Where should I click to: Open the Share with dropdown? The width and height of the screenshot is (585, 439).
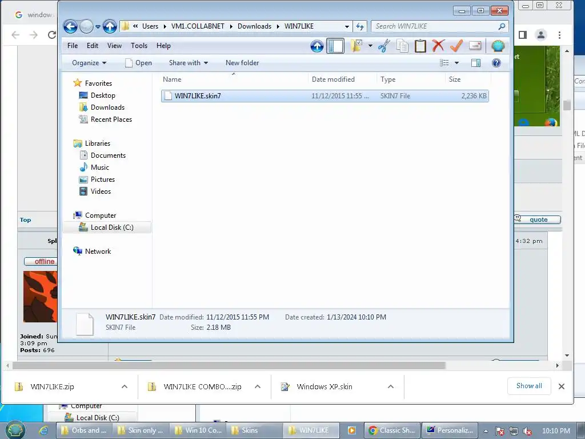pos(189,63)
